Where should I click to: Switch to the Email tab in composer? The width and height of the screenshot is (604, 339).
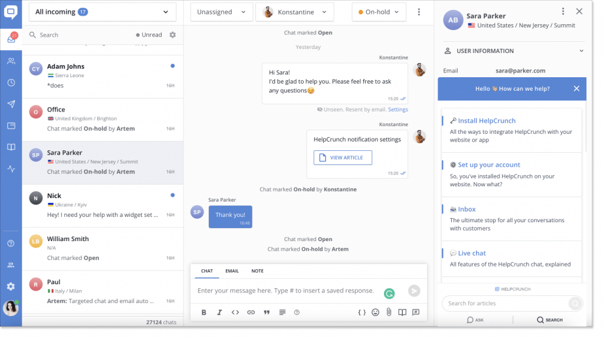[x=232, y=271]
